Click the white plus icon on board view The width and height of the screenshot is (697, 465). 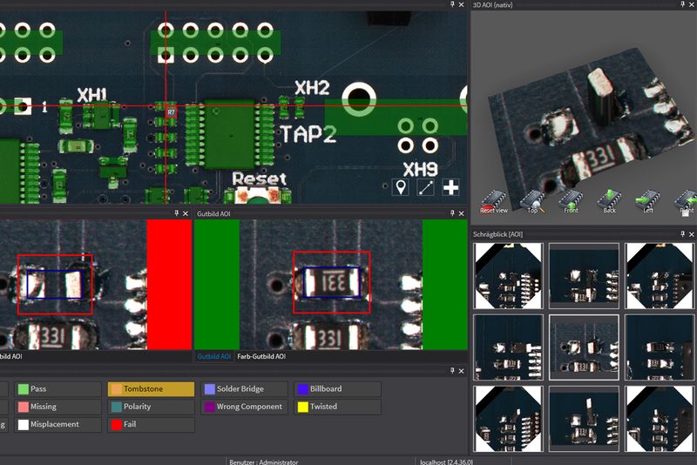[x=450, y=187]
